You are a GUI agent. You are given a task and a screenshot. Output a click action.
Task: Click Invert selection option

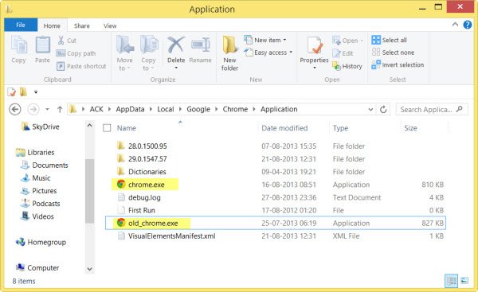point(398,65)
